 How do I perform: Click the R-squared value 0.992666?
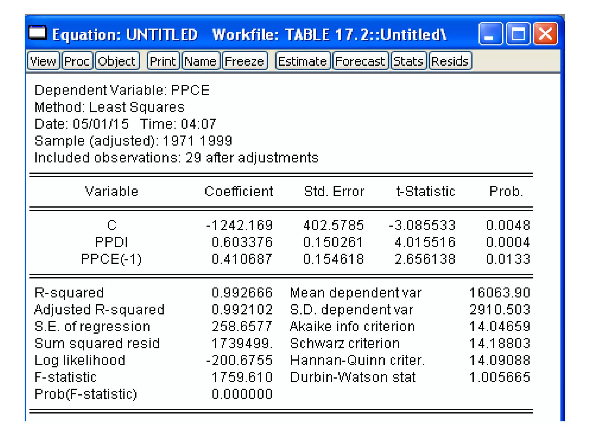[x=242, y=293]
